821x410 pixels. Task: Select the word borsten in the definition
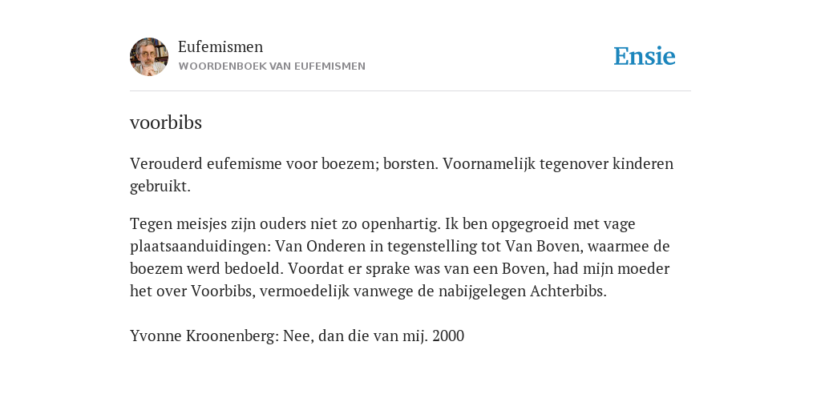pos(410,163)
